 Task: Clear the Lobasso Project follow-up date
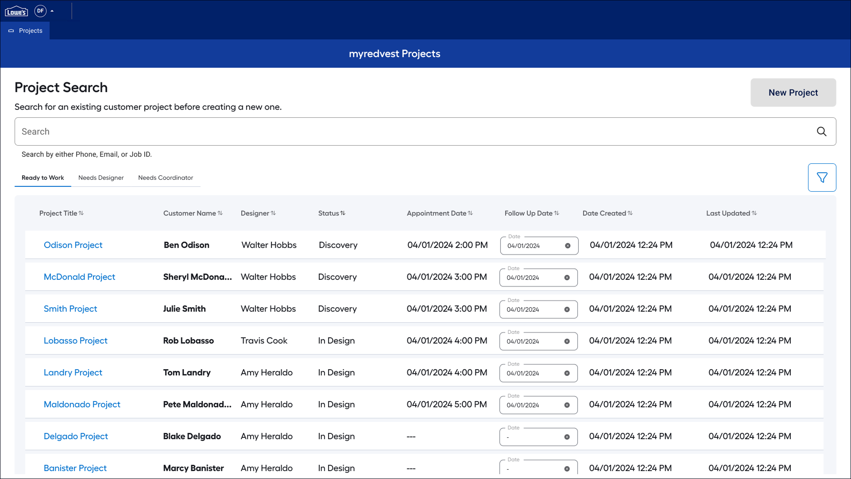[x=567, y=342]
